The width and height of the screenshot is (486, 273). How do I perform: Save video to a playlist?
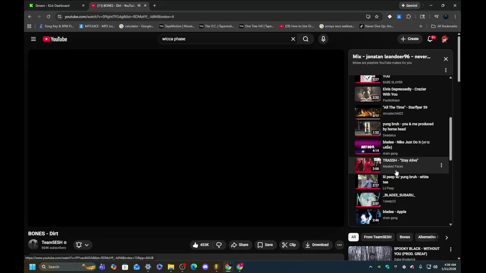265,245
